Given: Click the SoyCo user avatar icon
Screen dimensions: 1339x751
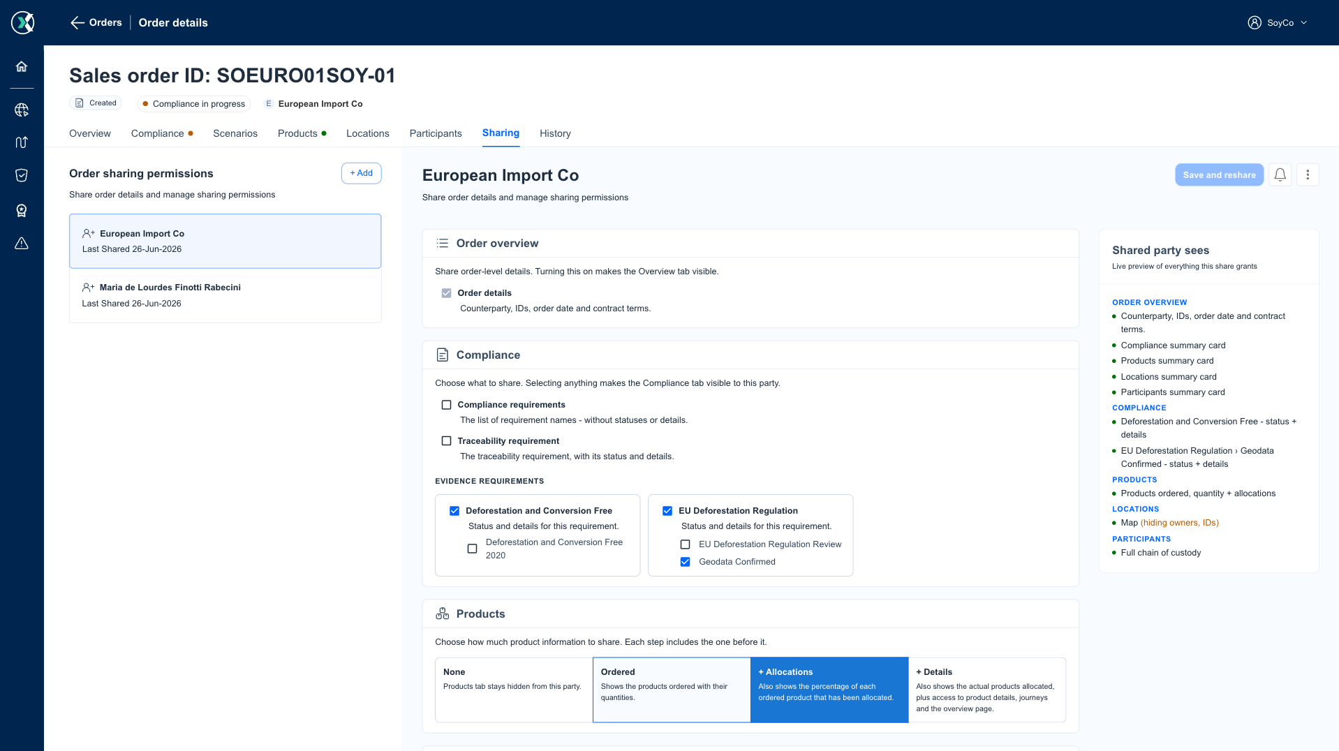Looking at the screenshot, I should click(x=1255, y=22).
